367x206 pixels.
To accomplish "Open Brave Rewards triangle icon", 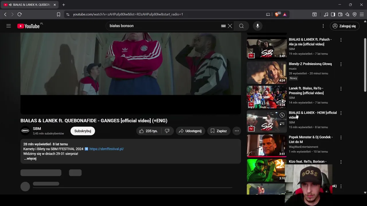I will tap(285, 14).
